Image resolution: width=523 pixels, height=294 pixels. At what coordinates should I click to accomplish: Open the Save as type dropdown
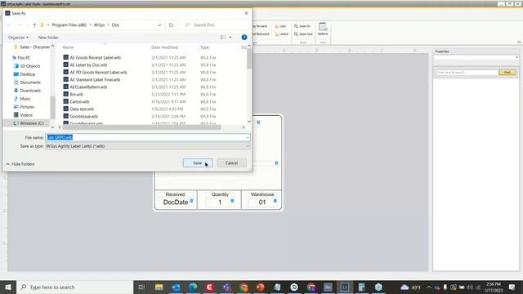point(147,146)
